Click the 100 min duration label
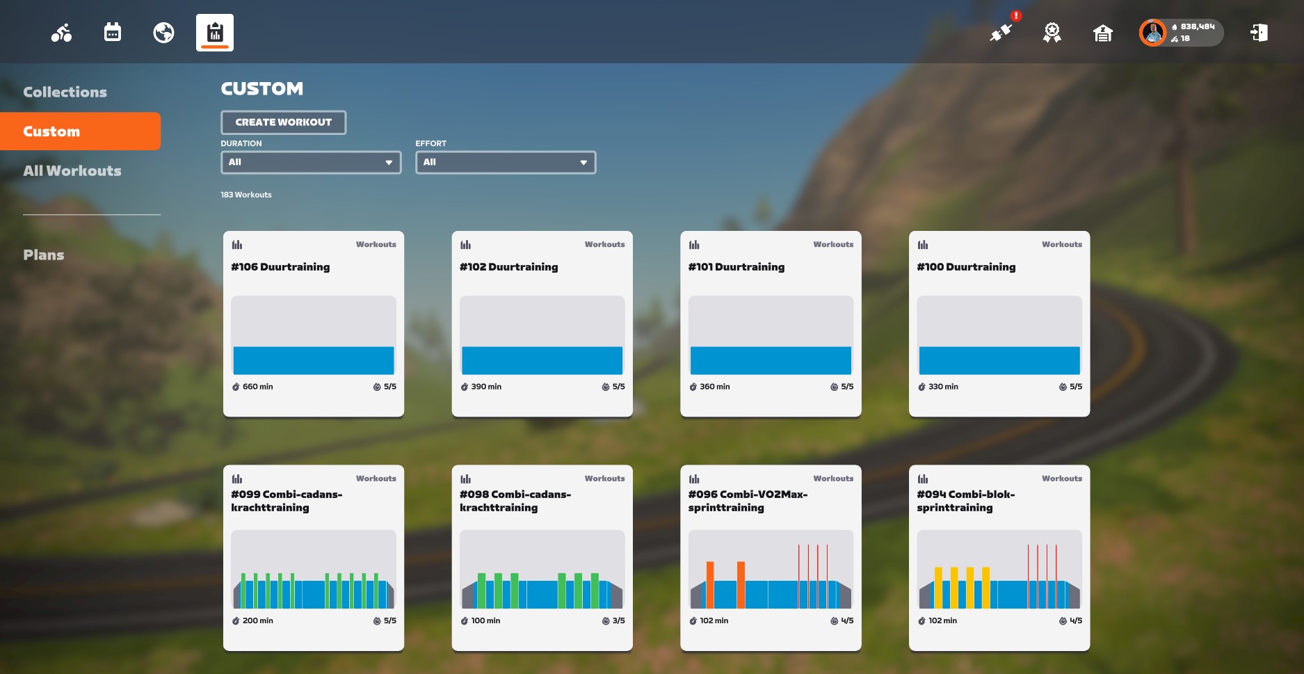 tap(485, 621)
